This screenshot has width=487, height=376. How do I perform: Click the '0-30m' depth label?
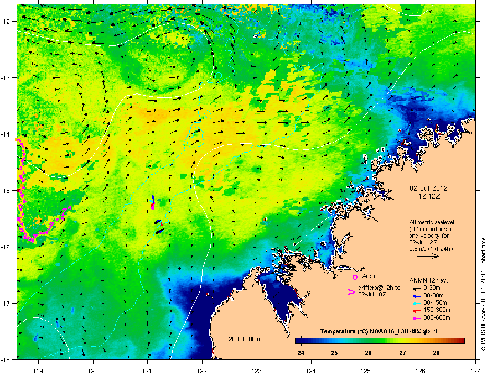432,288
